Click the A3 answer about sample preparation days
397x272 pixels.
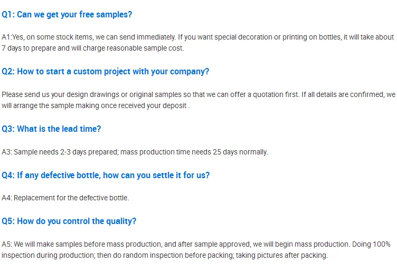[x=135, y=152]
